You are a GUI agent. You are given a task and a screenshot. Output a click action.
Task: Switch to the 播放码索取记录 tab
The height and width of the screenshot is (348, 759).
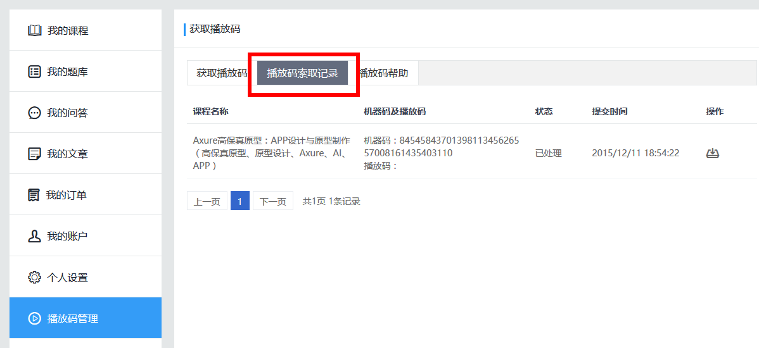pyautogui.click(x=303, y=73)
